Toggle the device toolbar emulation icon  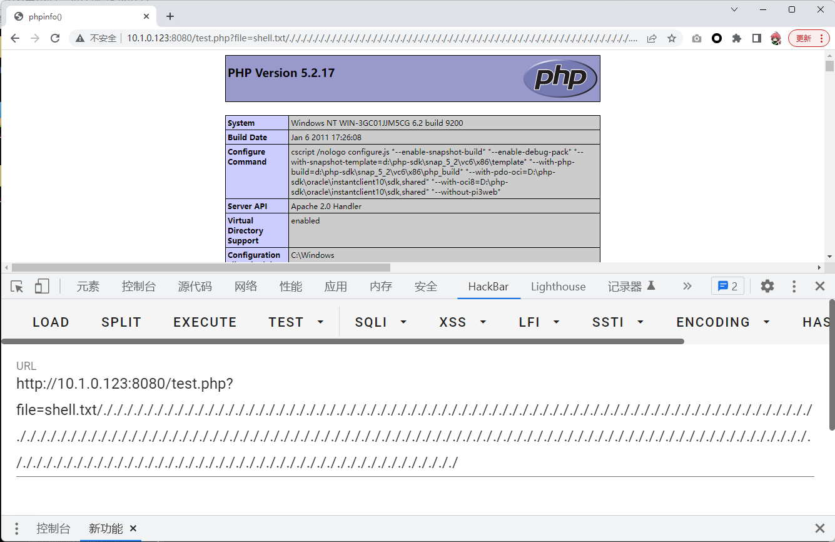point(42,287)
